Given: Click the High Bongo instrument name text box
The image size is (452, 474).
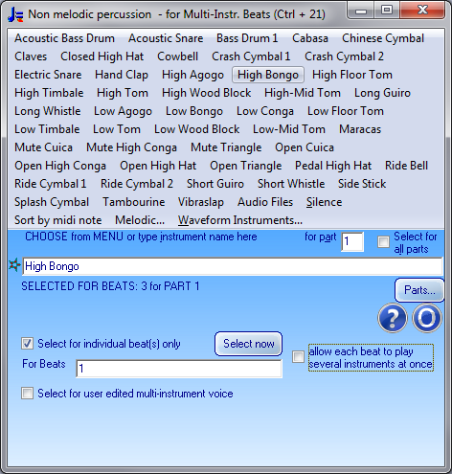Looking at the screenshot, I should pyautogui.click(x=233, y=266).
